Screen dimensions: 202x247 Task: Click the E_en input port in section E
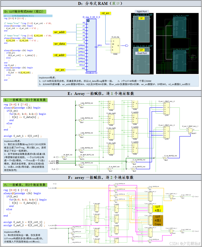tap(57, 169)
